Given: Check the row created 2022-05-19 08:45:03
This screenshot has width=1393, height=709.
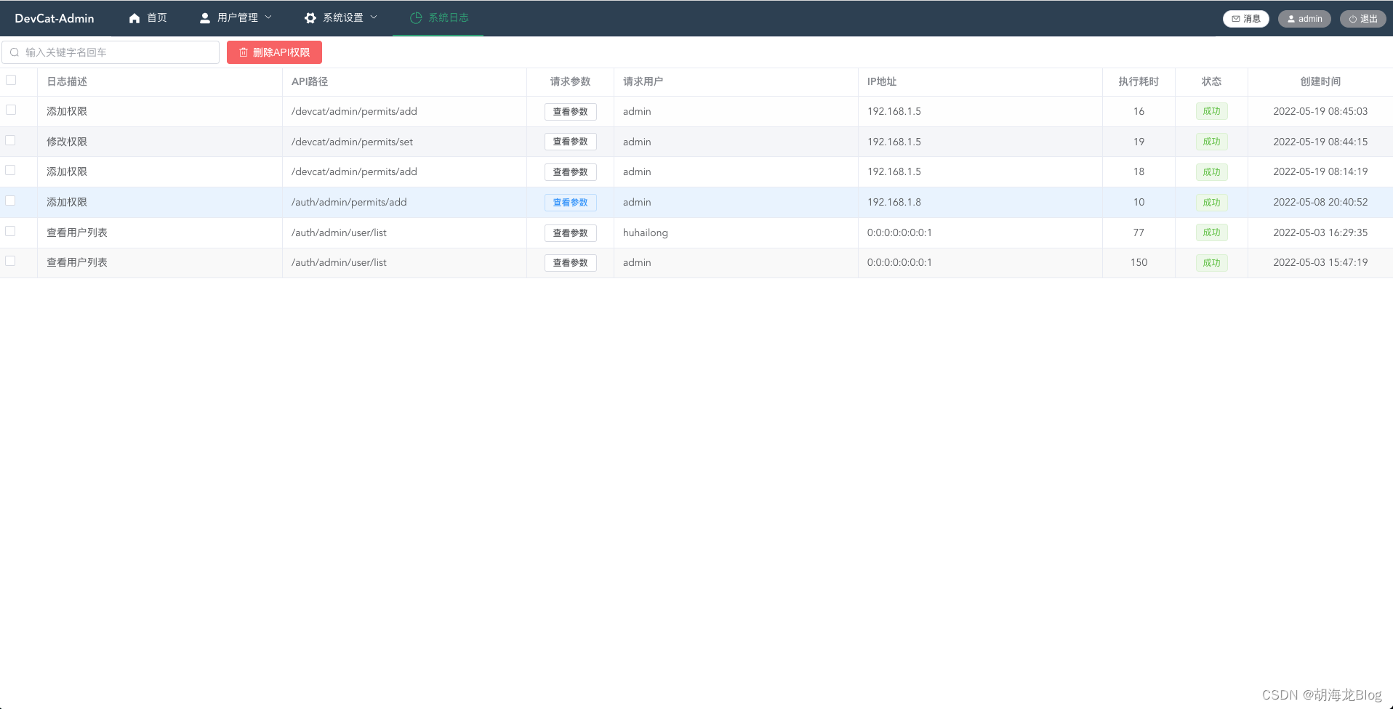Looking at the screenshot, I should click(x=11, y=110).
